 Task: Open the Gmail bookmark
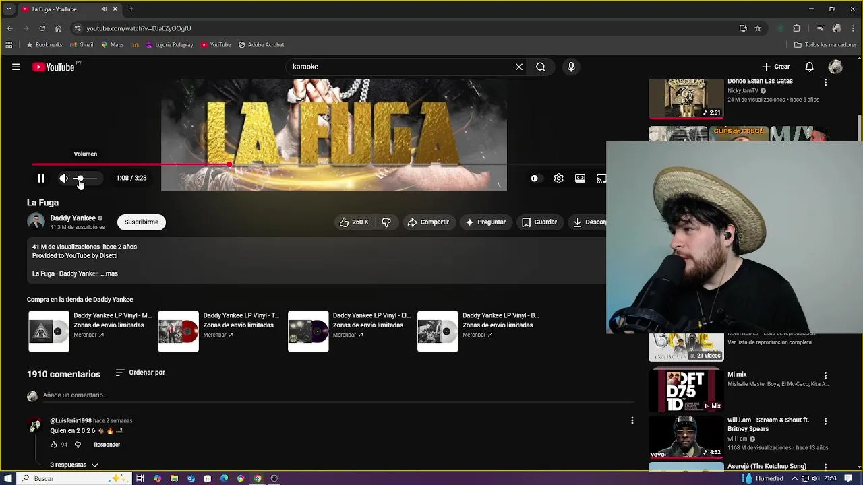[x=81, y=45]
